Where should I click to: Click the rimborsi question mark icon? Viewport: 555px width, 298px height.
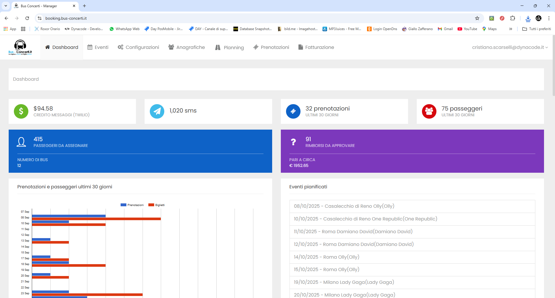click(293, 142)
